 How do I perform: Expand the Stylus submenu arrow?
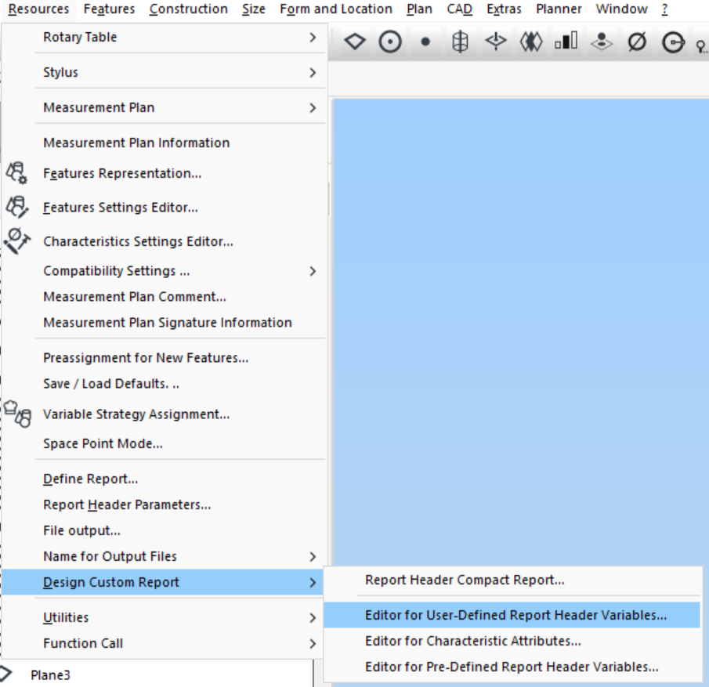(x=313, y=72)
